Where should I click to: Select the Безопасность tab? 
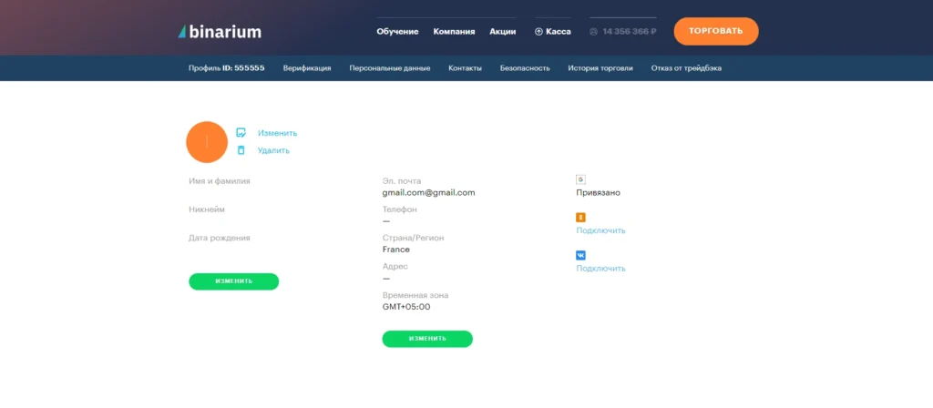pos(525,68)
